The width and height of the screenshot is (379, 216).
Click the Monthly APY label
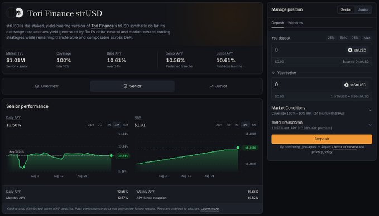click(16, 198)
